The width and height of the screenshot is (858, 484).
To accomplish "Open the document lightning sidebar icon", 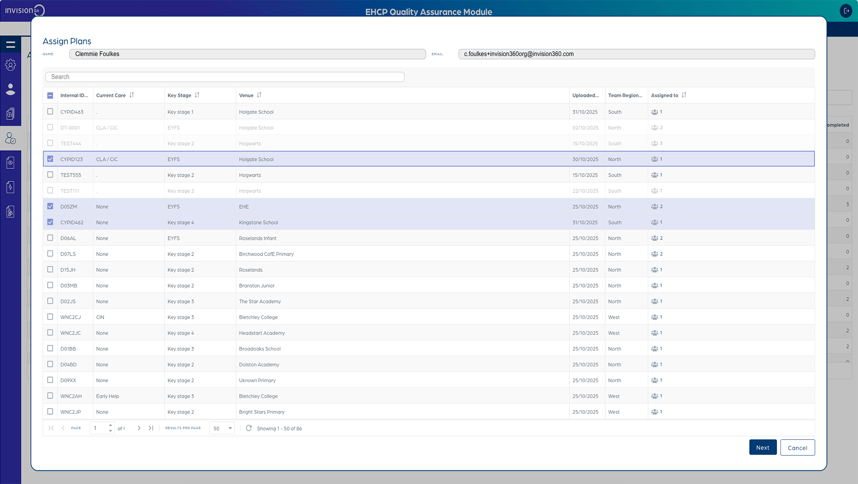I will tap(11, 187).
